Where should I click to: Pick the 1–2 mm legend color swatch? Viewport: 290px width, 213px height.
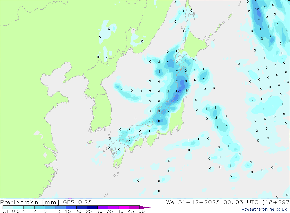(x=29, y=207)
